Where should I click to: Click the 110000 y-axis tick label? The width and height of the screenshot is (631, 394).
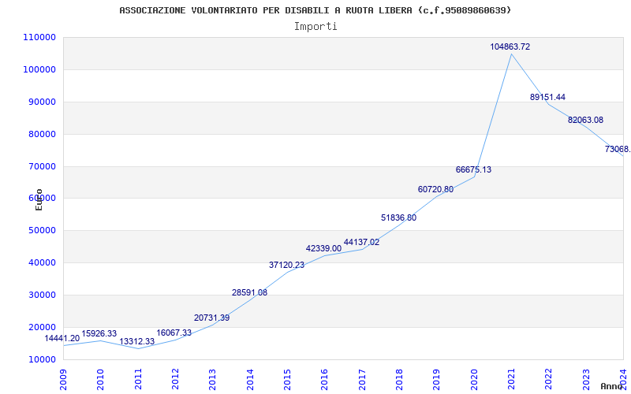click(39, 37)
